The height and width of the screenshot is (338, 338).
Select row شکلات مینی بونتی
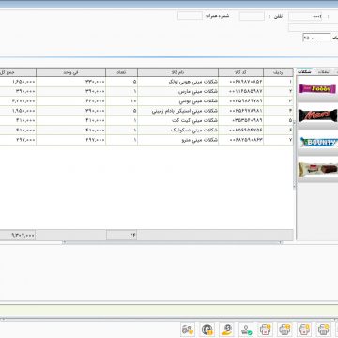pyautogui.click(x=146, y=101)
